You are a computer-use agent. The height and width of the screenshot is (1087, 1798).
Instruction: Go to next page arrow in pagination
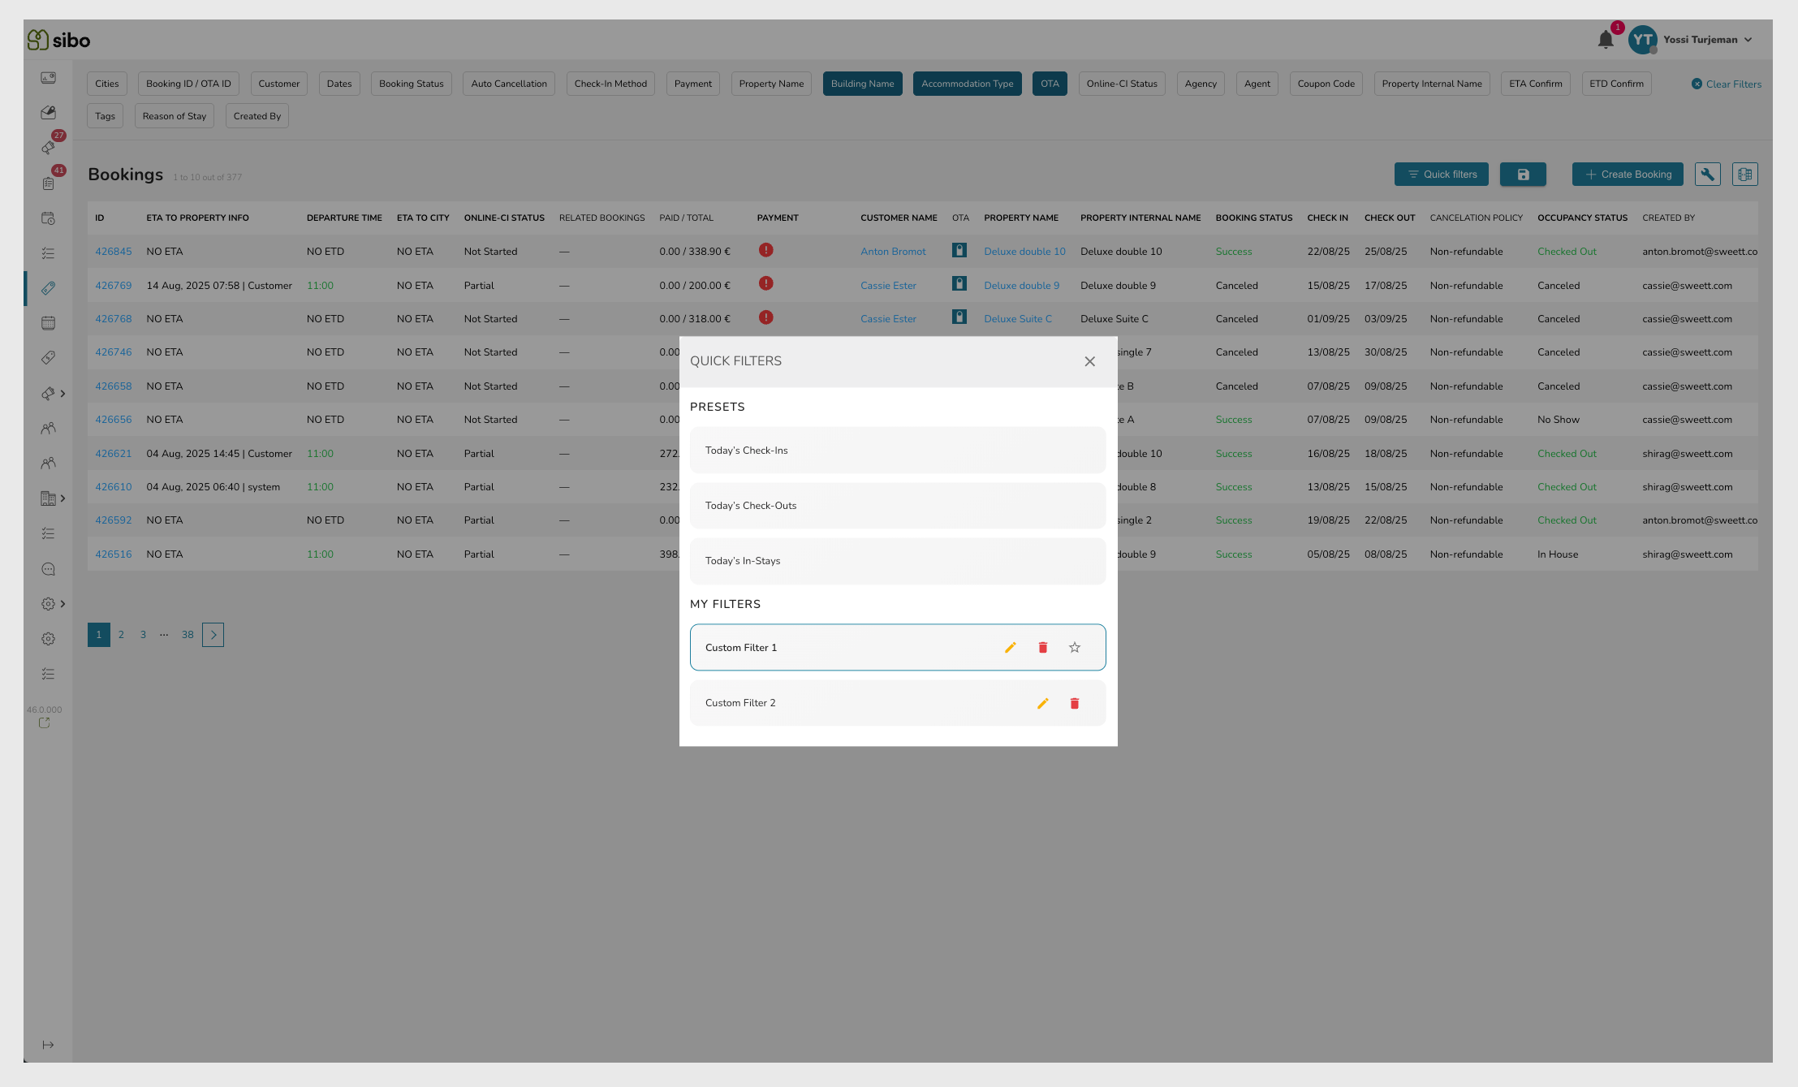coord(213,635)
